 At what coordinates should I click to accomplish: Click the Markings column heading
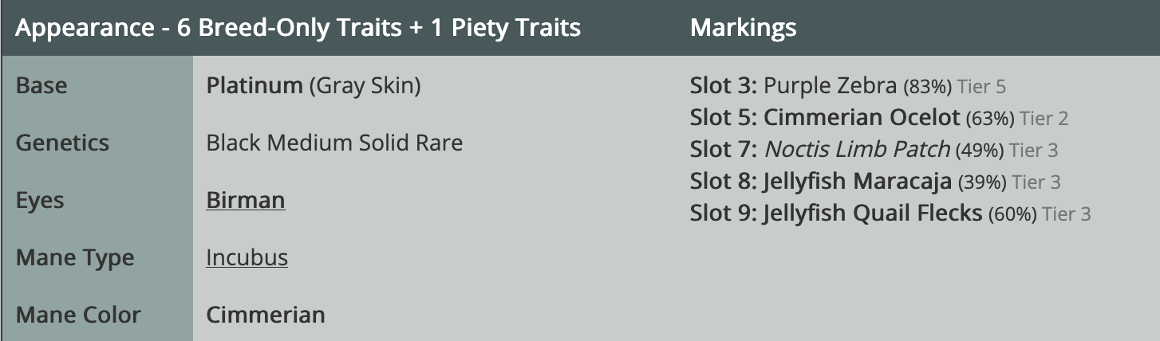743,29
